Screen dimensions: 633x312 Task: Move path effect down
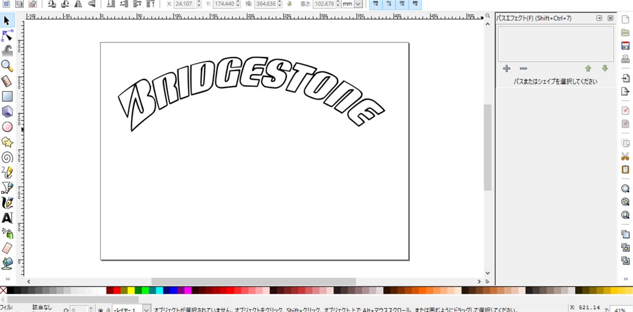(x=604, y=69)
